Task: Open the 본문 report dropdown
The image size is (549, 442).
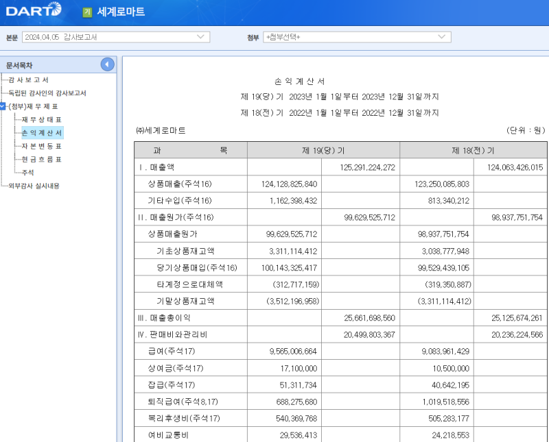Action: 116,37
